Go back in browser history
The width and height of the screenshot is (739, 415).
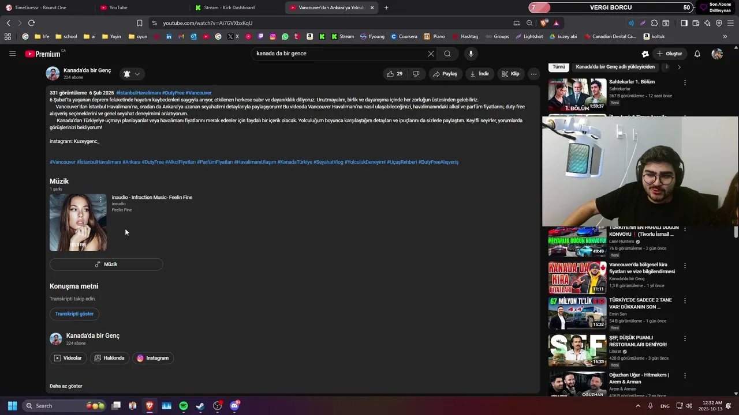point(8,23)
